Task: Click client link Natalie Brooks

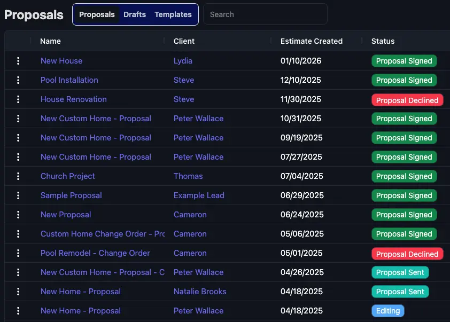Action: click(x=200, y=292)
